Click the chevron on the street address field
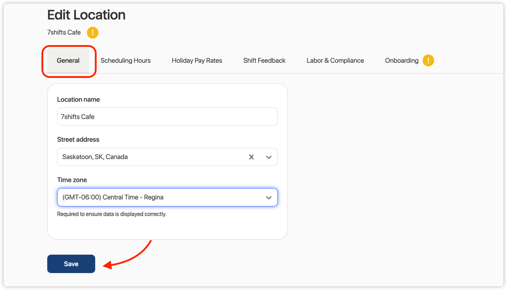 click(x=269, y=157)
